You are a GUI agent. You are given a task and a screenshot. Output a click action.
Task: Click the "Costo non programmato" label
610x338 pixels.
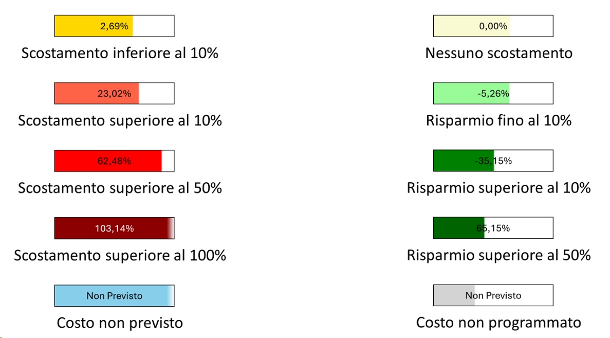coord(498,323)
